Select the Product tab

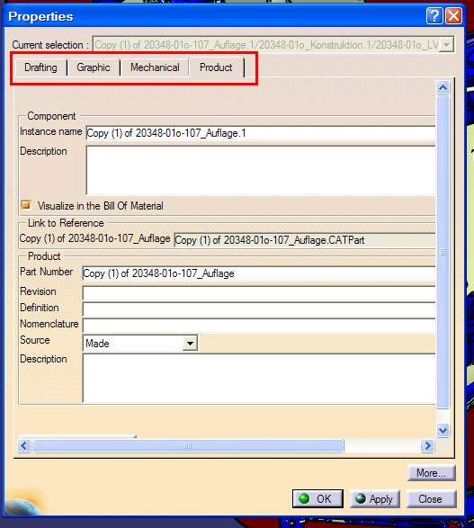pos(216,67)
